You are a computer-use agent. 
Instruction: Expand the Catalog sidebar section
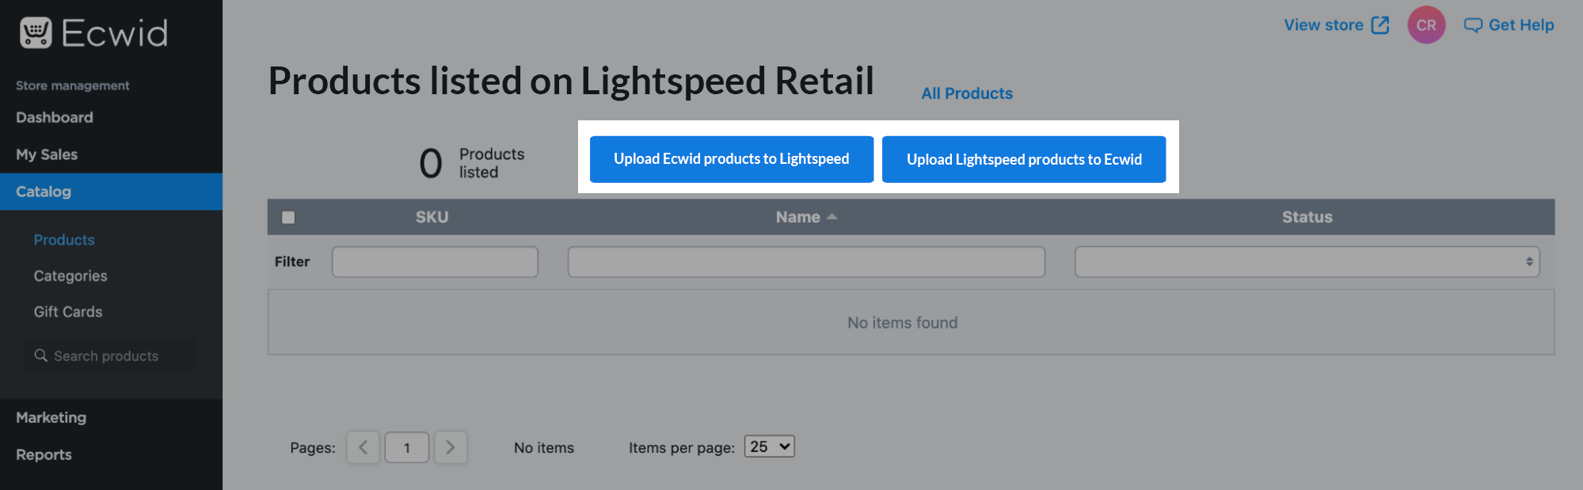[x=44, y=192]
